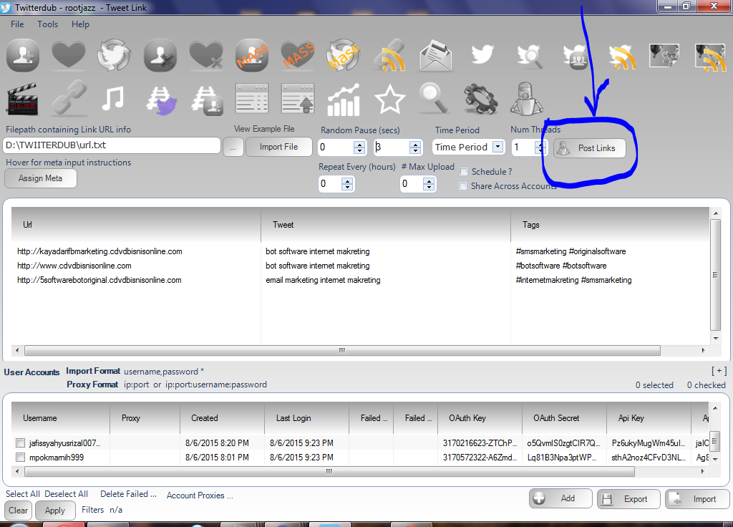Click the browse '...' file button
Viewport: 733px width, 527px height.
(x=233, y=148)
